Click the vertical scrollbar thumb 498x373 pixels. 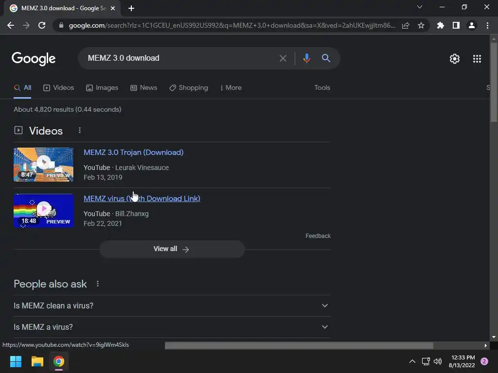[494, 82]
